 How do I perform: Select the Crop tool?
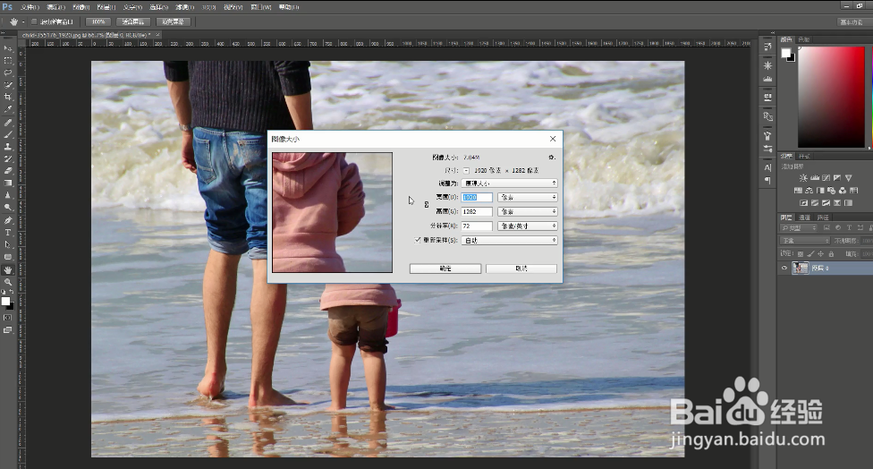(8, 98)
